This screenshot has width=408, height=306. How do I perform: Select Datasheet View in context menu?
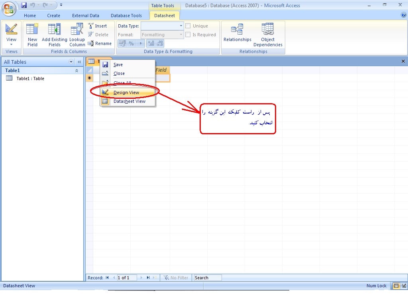click(x=127, y=102)
